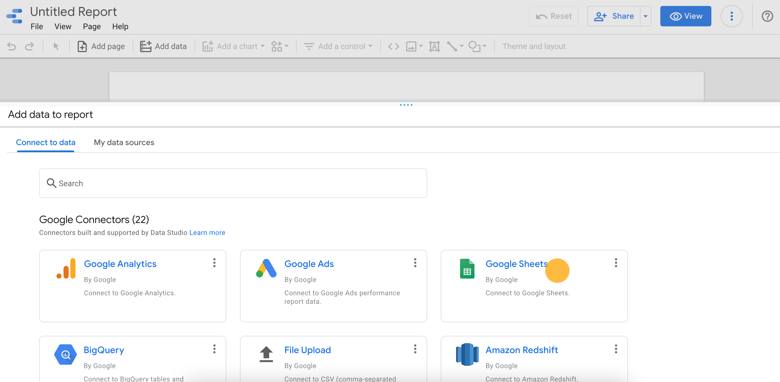The image size is (780, 382).
Task: Open File Upload card three-dot menu
Action: tap(415, 349)
